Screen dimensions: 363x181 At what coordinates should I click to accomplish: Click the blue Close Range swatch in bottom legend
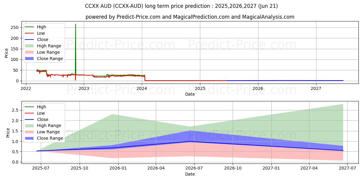point(30,138)
